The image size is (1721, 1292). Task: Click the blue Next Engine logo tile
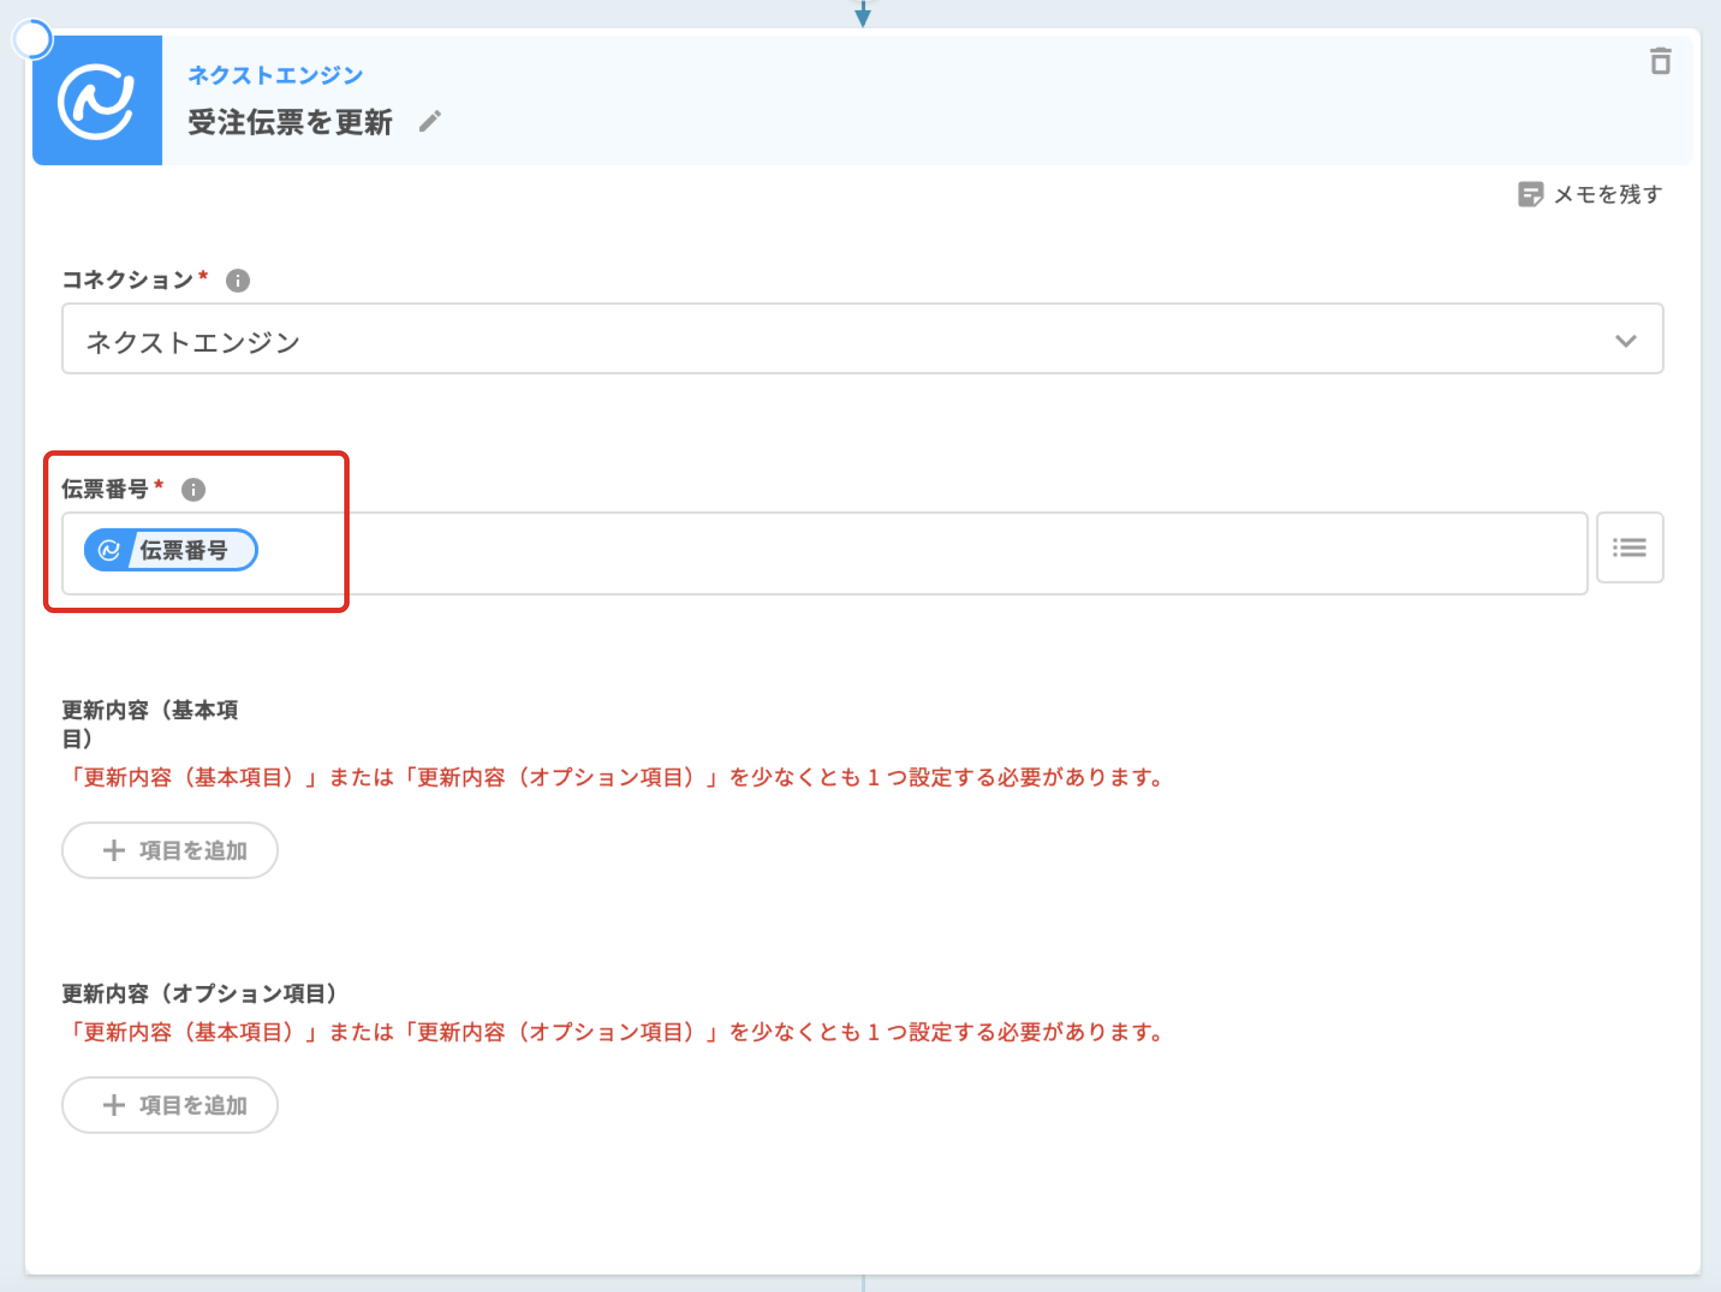[x=97, y=100]
